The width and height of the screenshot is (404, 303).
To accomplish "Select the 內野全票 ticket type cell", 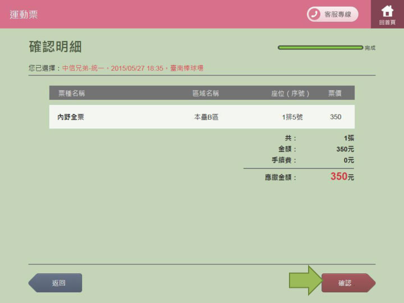I will (71, 117).
